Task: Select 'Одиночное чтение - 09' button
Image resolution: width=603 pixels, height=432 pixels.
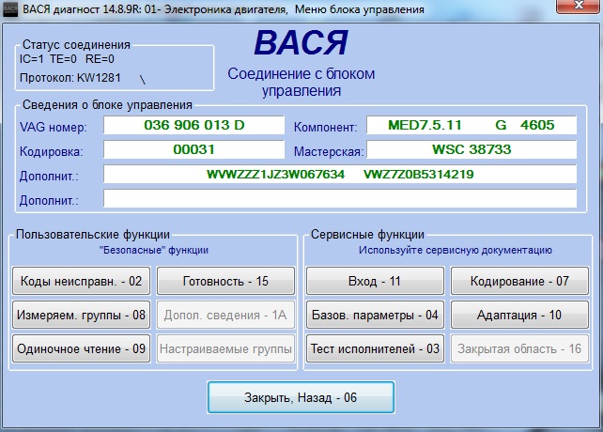Action: tap(81, 349)
